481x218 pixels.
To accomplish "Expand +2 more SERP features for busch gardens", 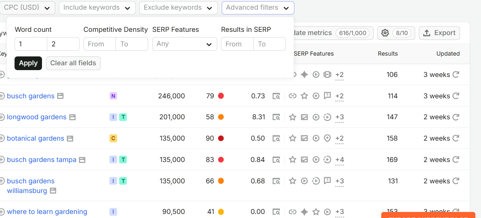I will (339, 97).
